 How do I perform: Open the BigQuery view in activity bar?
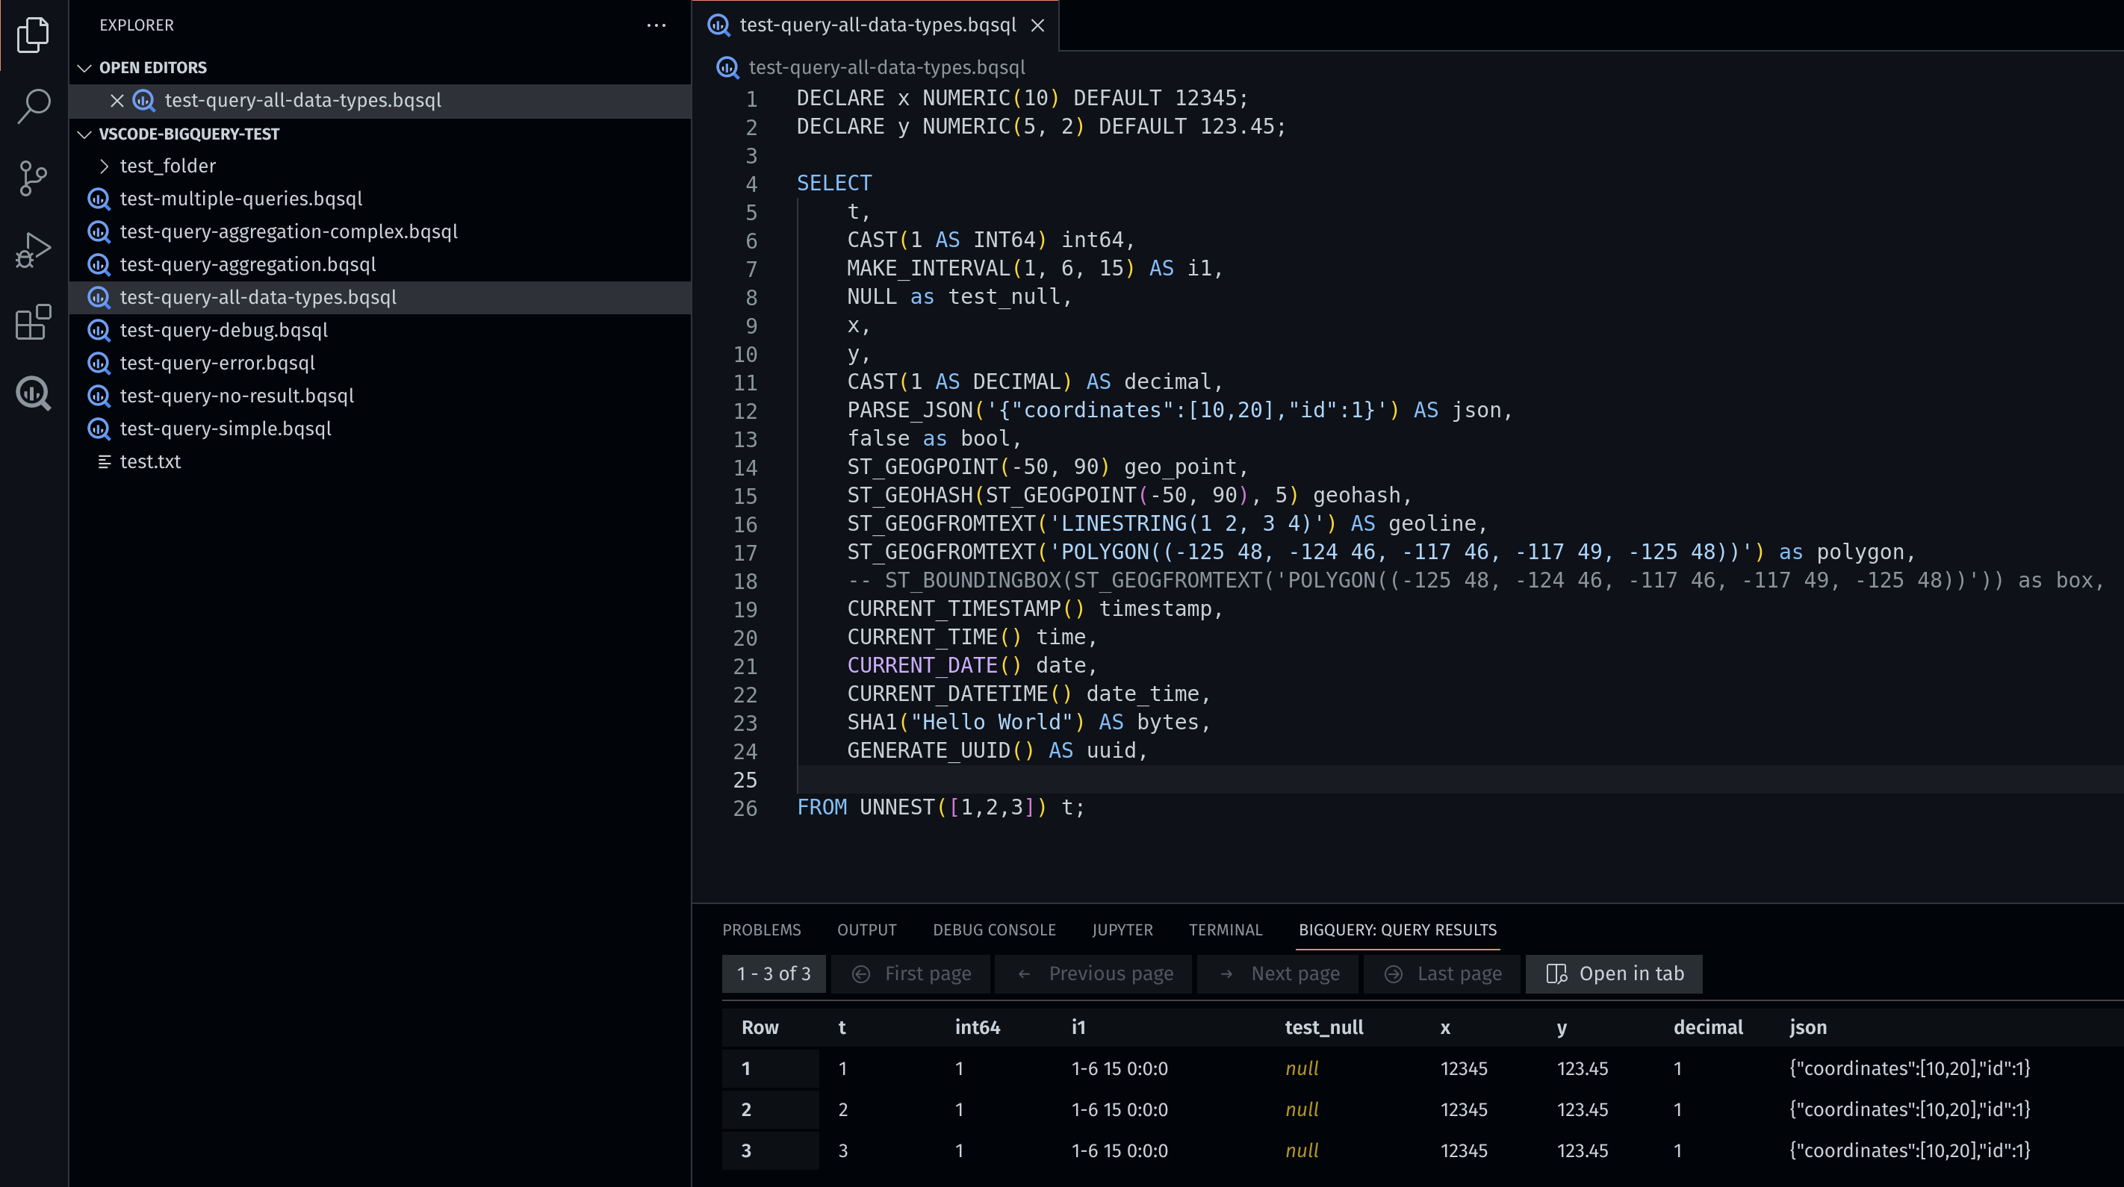point(33,393)
